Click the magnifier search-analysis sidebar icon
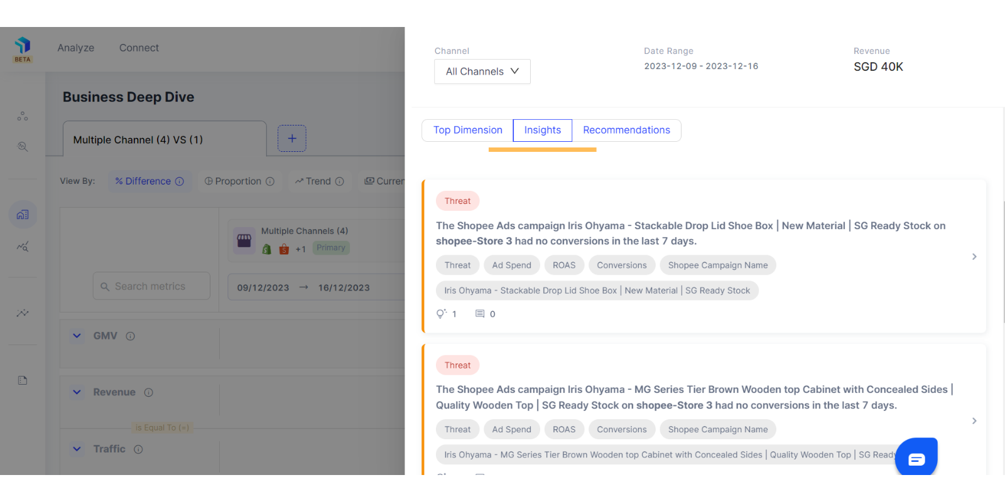The width and height of the screenshot is (1005, 502). (x=23, y=146)
